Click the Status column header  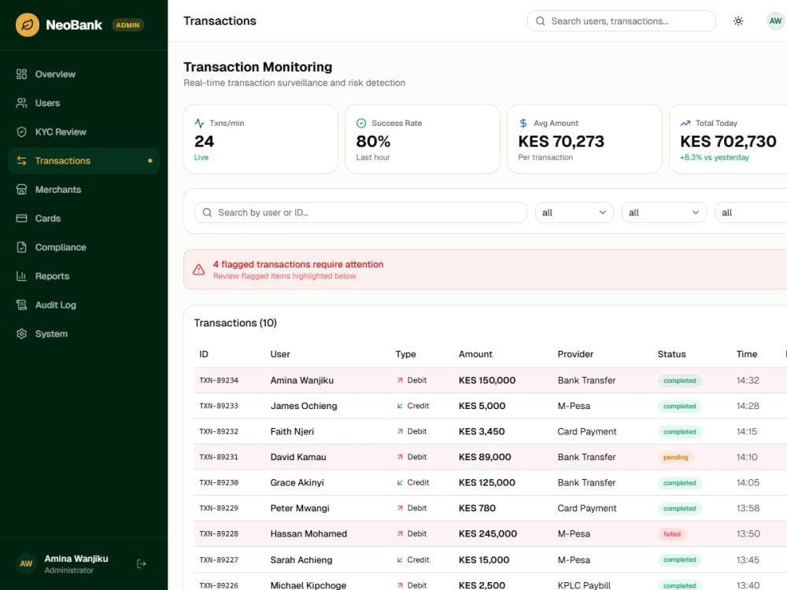(x=671, y=354)
